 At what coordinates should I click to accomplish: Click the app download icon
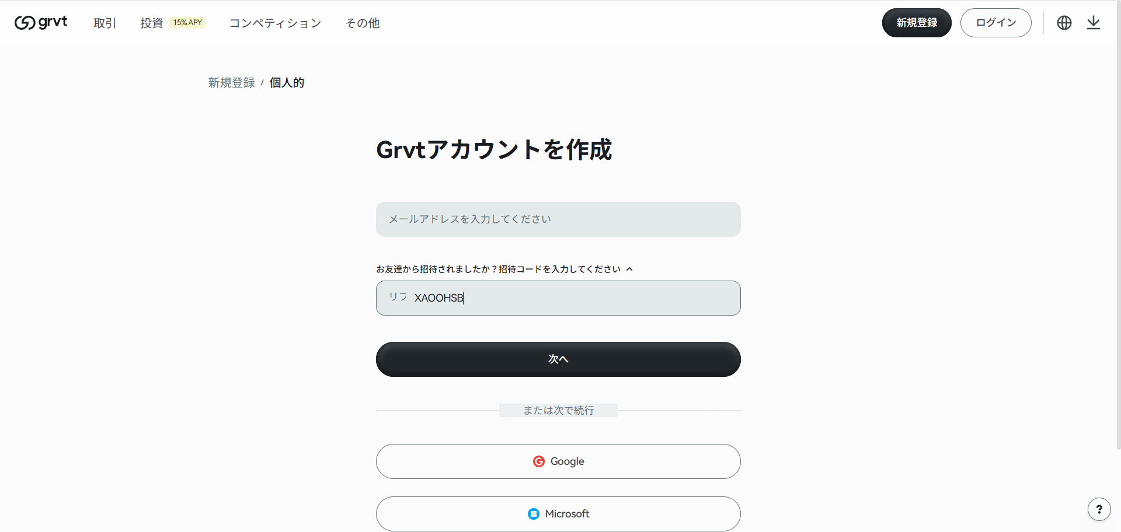pos(1094,22)
